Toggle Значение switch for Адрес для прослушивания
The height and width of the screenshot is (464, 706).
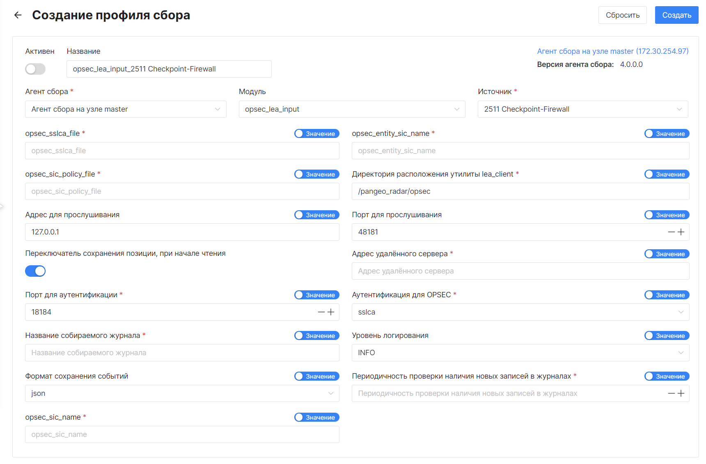click(316, 215)
